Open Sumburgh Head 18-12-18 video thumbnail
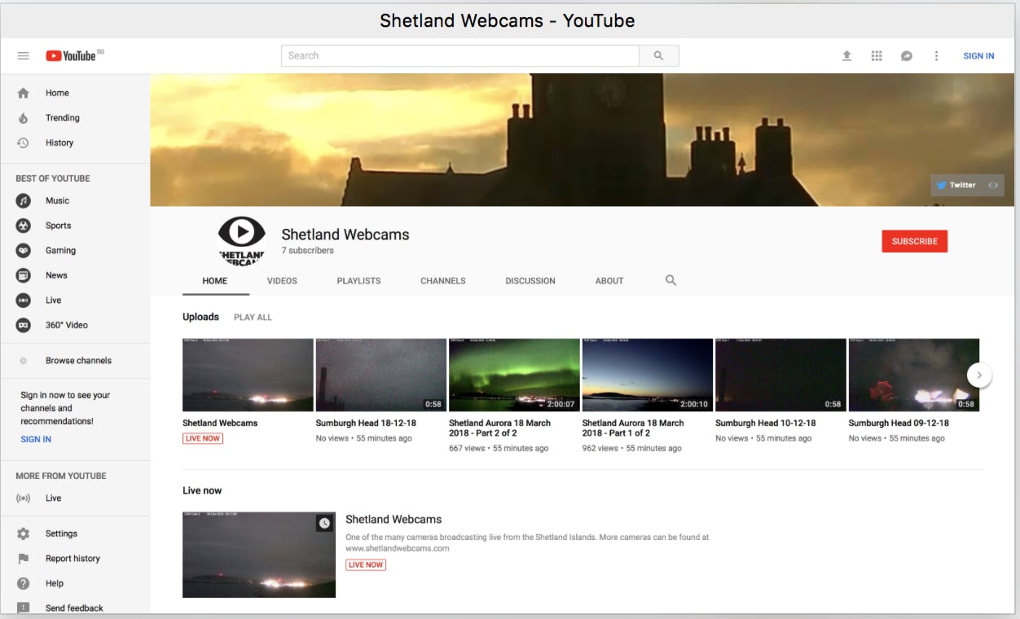Viewport: 1020px width, 619px height. (381, 375)
